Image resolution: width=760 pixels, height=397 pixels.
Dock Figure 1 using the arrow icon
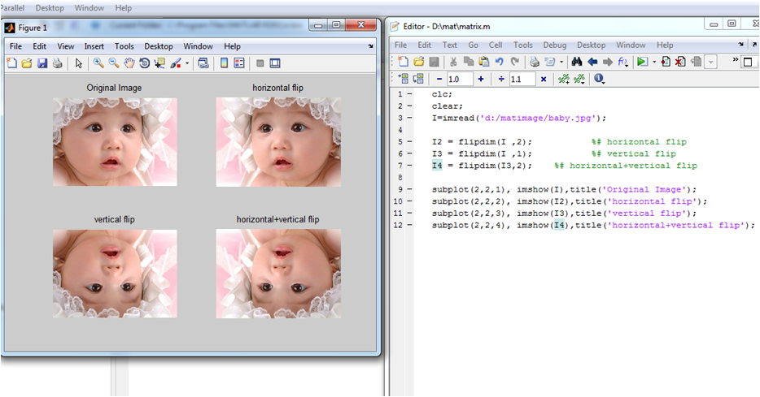coord(370,46)
